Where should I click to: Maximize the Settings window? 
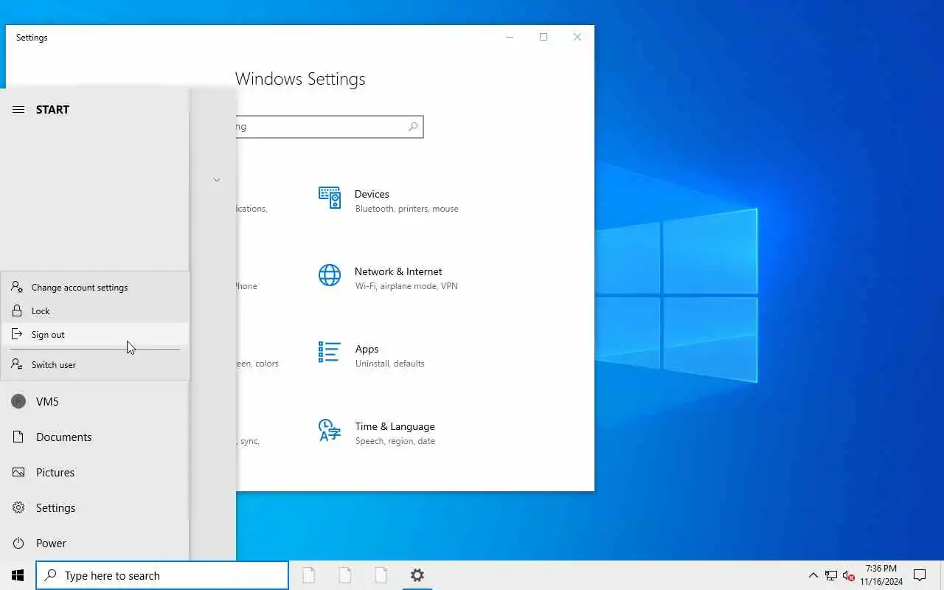(544, 37)
